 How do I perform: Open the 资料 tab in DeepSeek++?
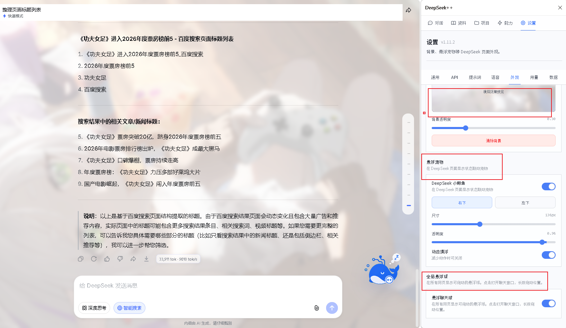tap(459, 23)
